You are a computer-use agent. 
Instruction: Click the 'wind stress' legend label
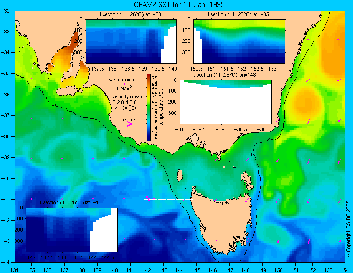(121, 80)
